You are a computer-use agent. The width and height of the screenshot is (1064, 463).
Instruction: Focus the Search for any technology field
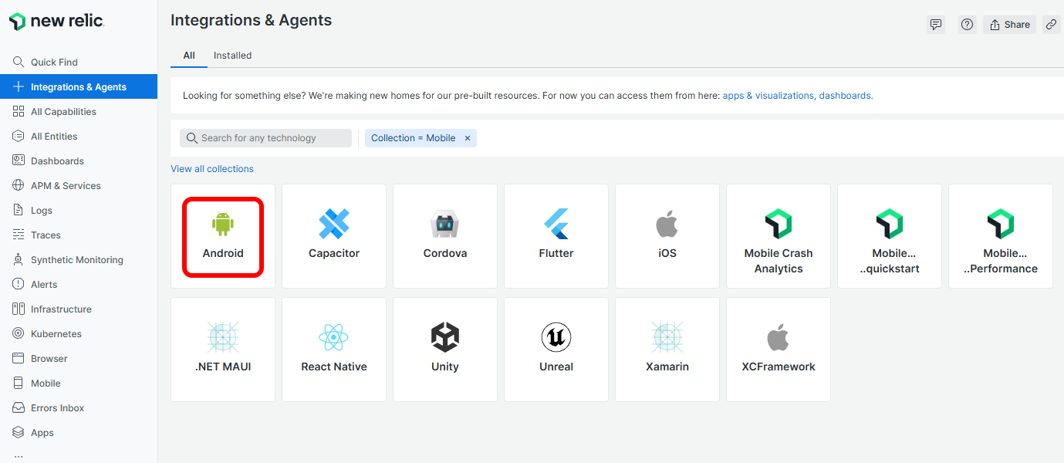[x=265, y=138]
